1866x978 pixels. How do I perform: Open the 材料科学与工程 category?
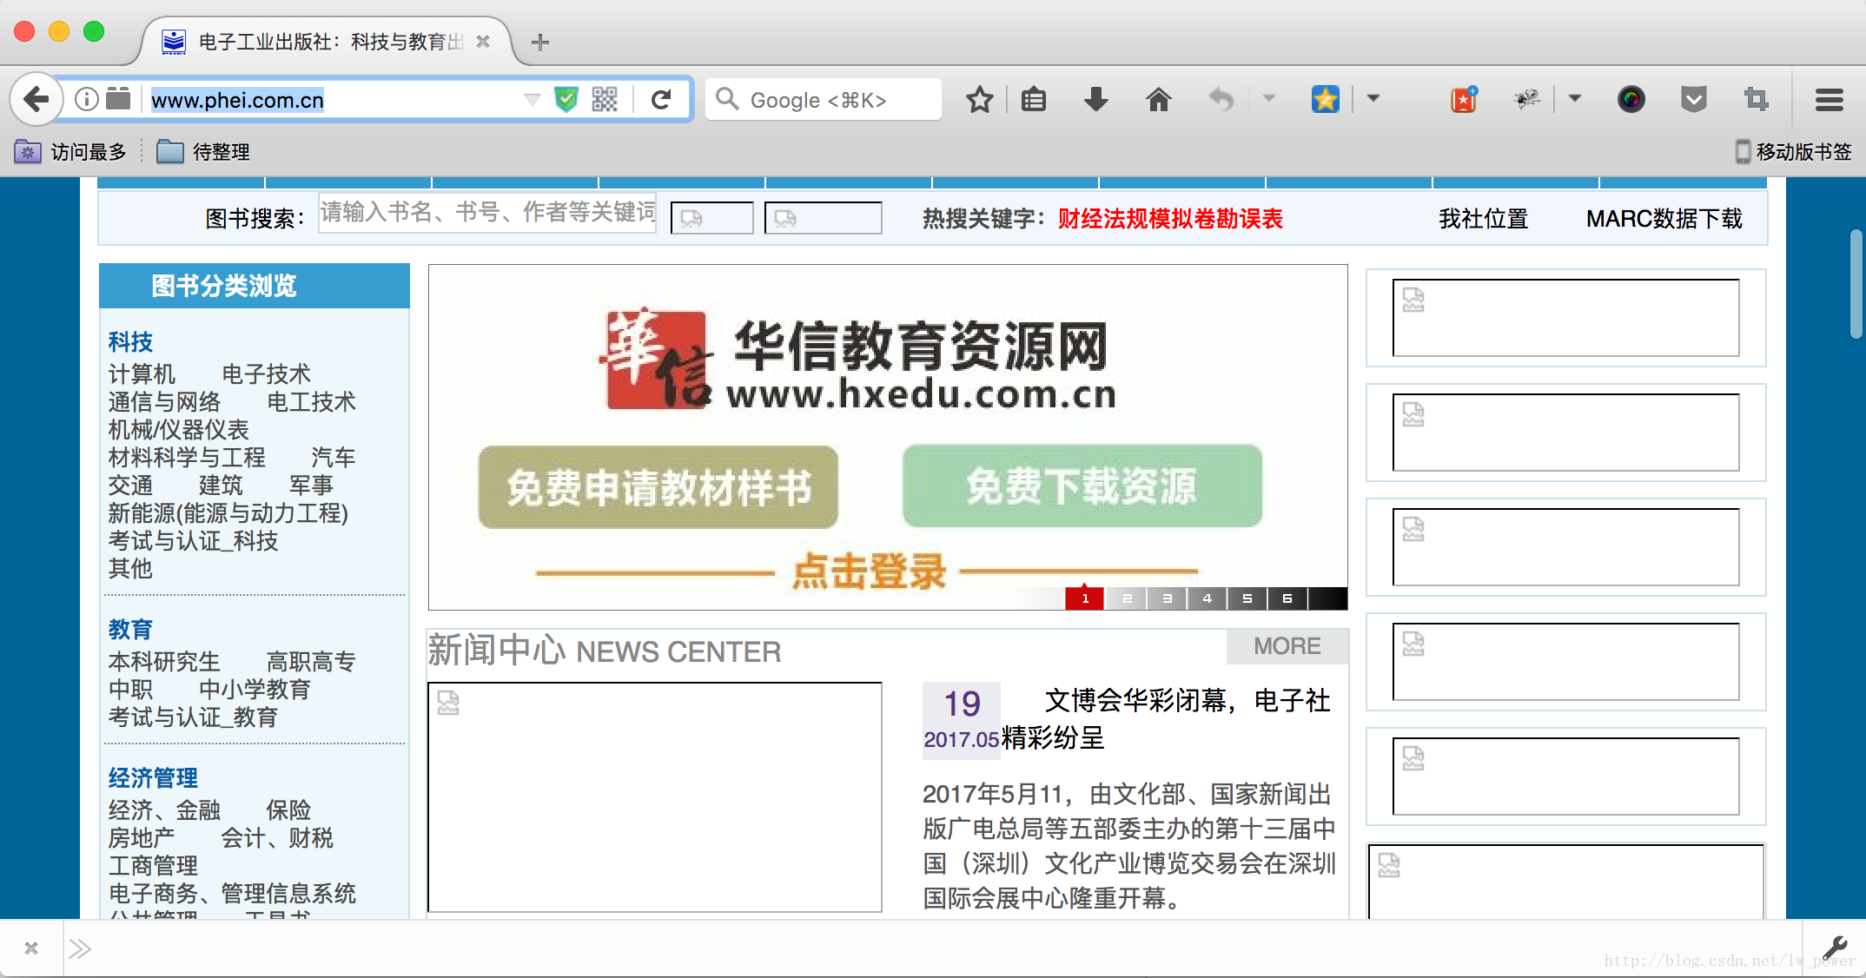pyautogui.click(x=187, y=458)
